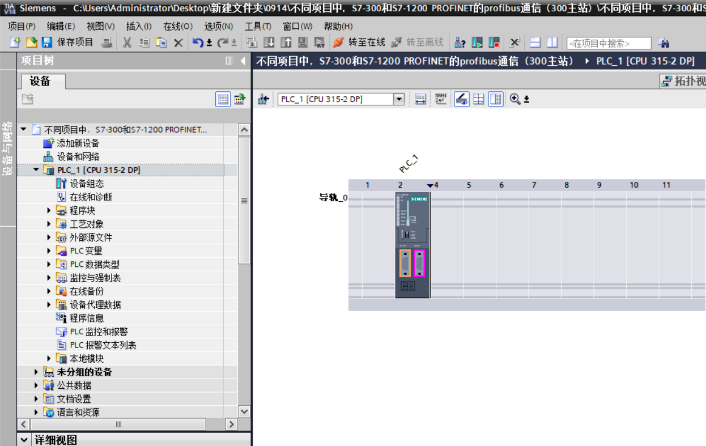
Task: Click the project tree vertical scrollbar thumb
Action: 244,201
